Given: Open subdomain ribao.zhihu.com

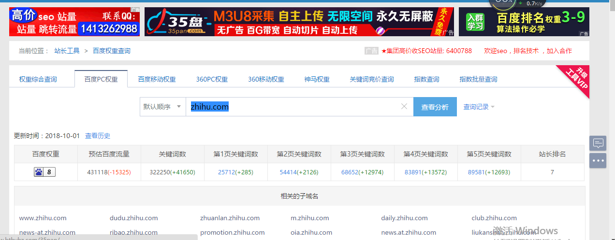Looking at the screenshot, I should [x=134, y=232].
